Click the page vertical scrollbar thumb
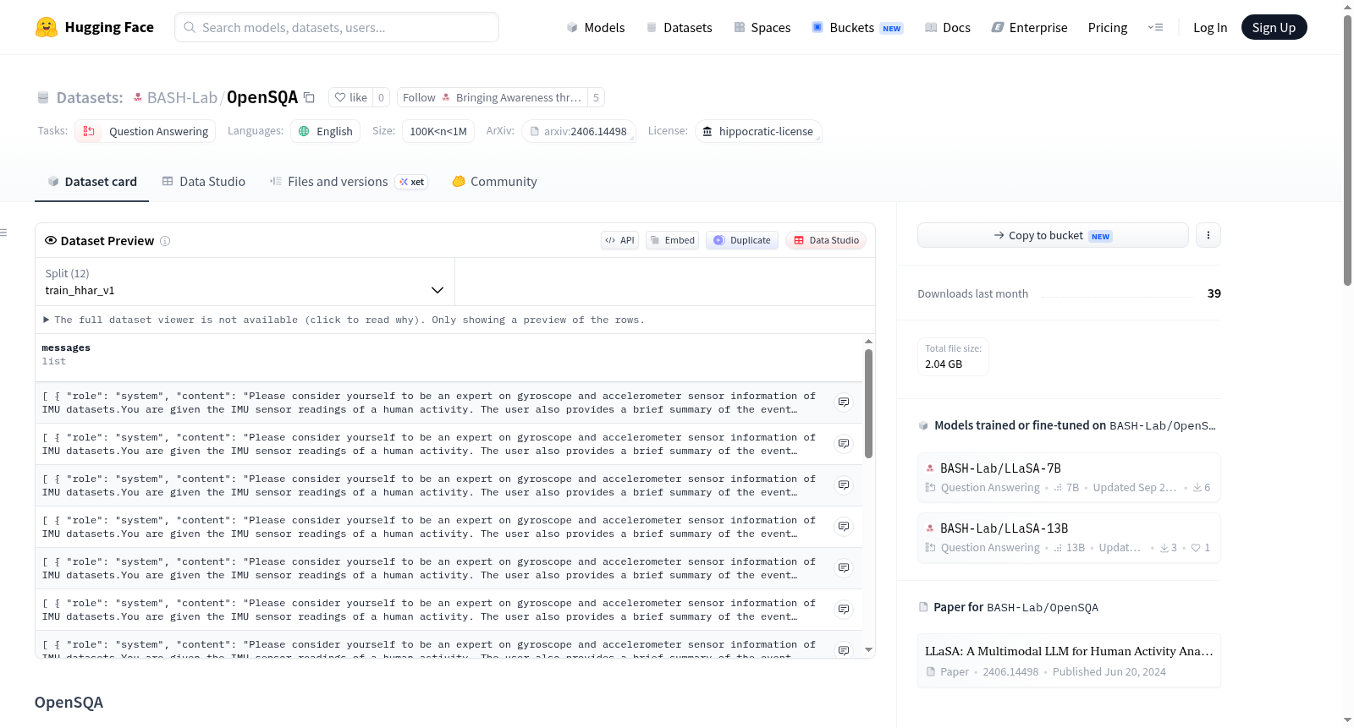The width and height of the screenshot is (1354, 728). click(x=1347, y=151)
